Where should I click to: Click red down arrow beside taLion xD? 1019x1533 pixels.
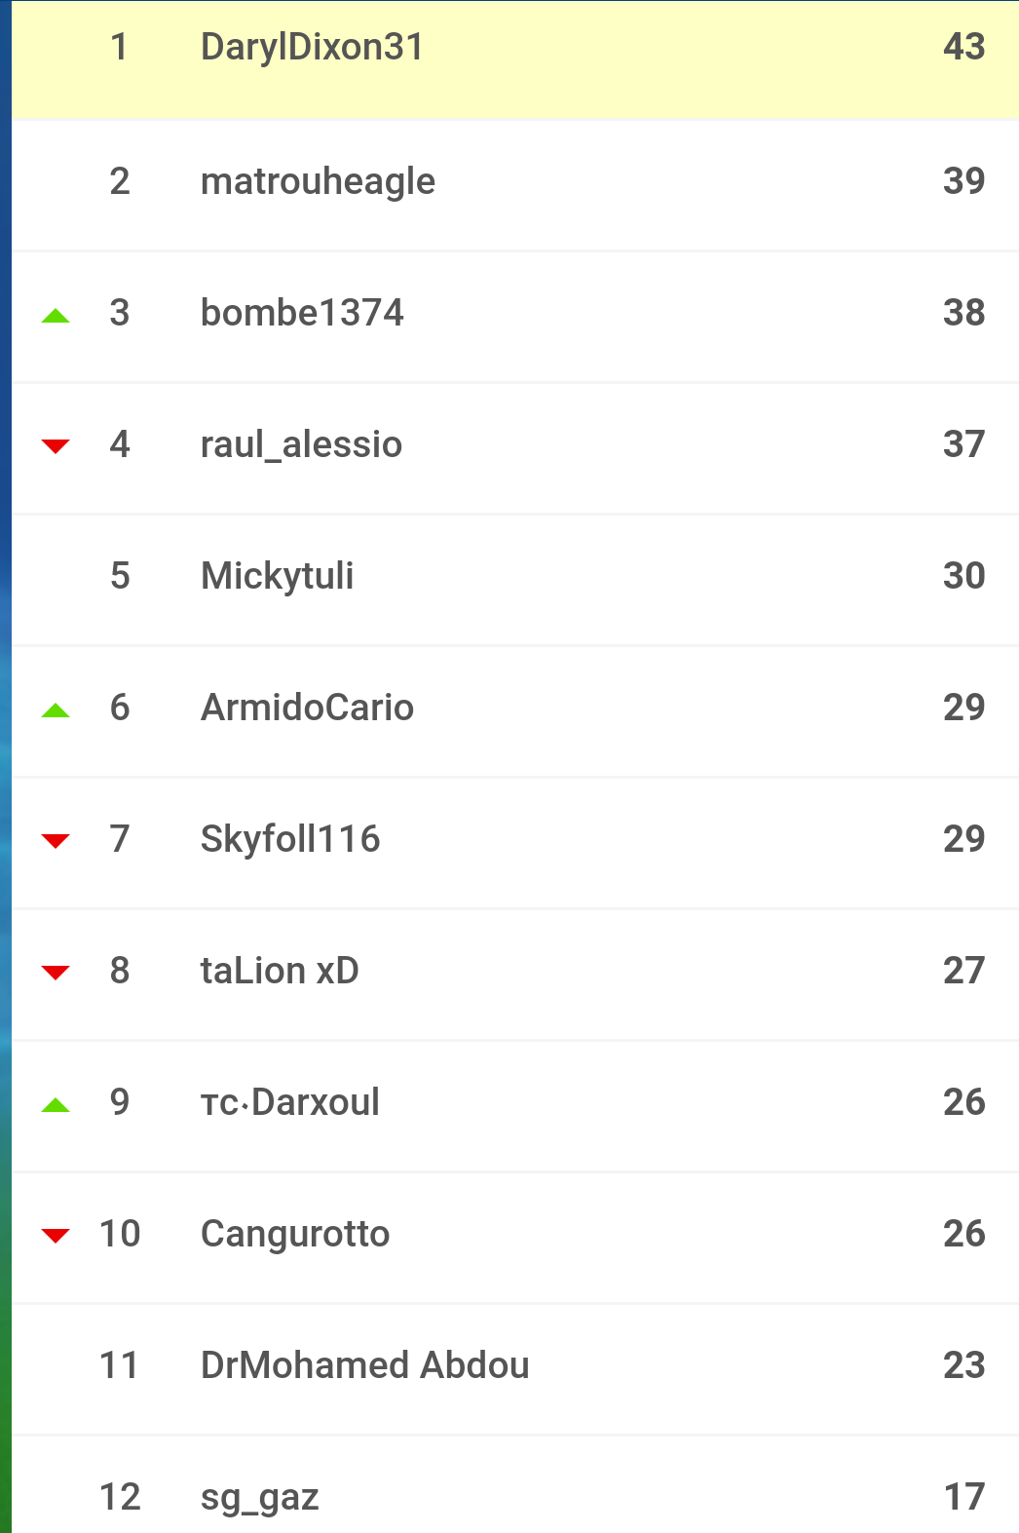click(56, 973)
